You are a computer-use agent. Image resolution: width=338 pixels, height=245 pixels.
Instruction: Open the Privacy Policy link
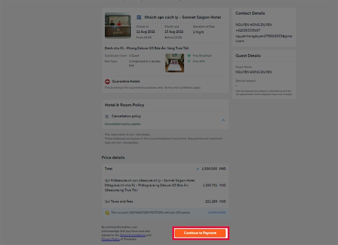coord(110,239)
